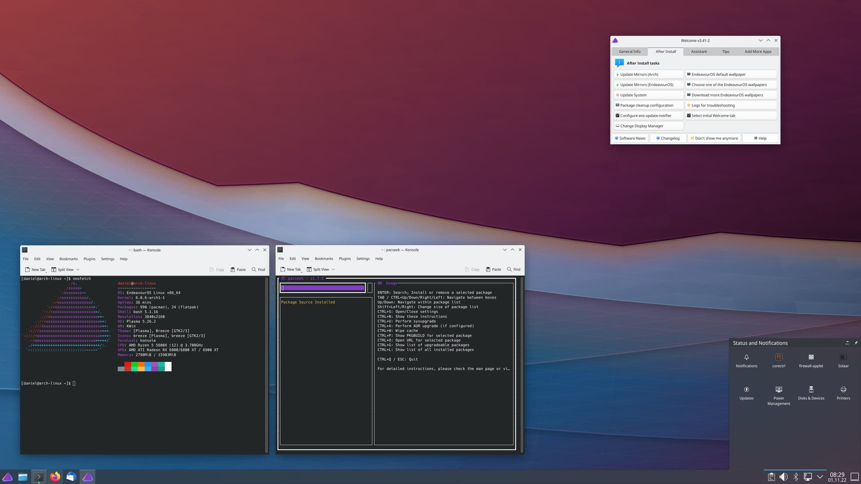Click New Tab in bash Konsole toolbar

pos(35,270)
